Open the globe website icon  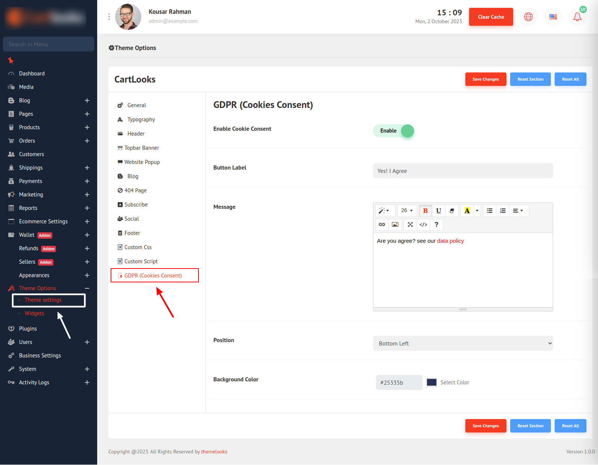(528, 17)
